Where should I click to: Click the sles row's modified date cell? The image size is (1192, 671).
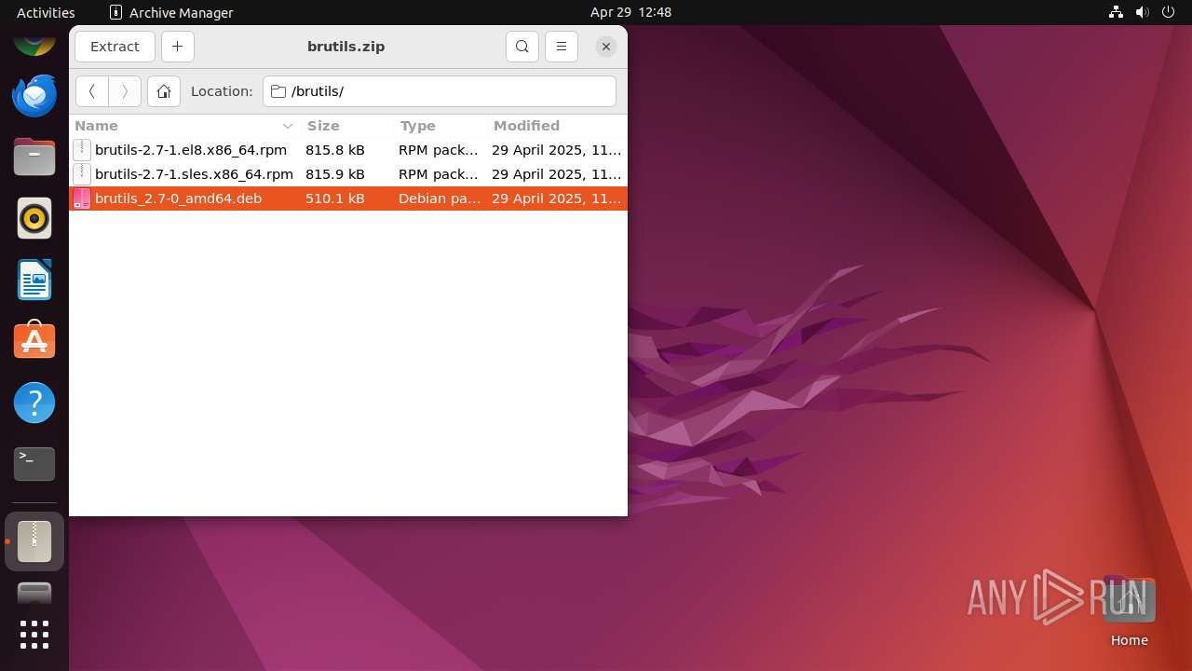coord(556,174)
